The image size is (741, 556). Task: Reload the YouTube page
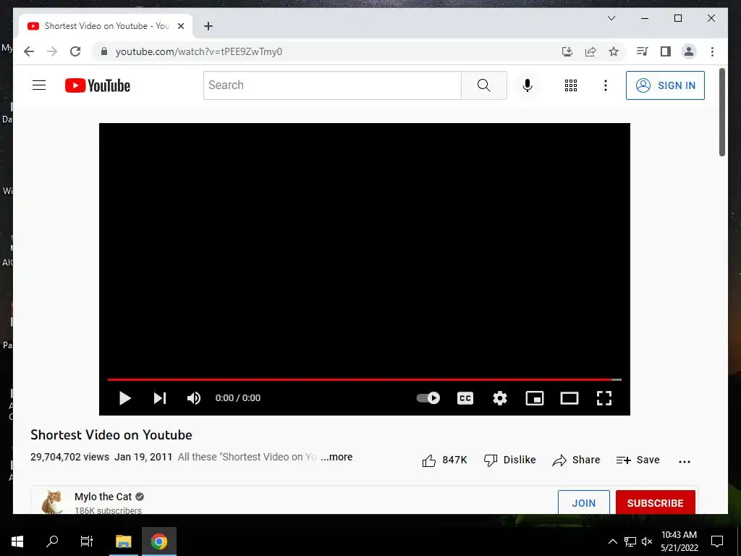tap(75, 51)
